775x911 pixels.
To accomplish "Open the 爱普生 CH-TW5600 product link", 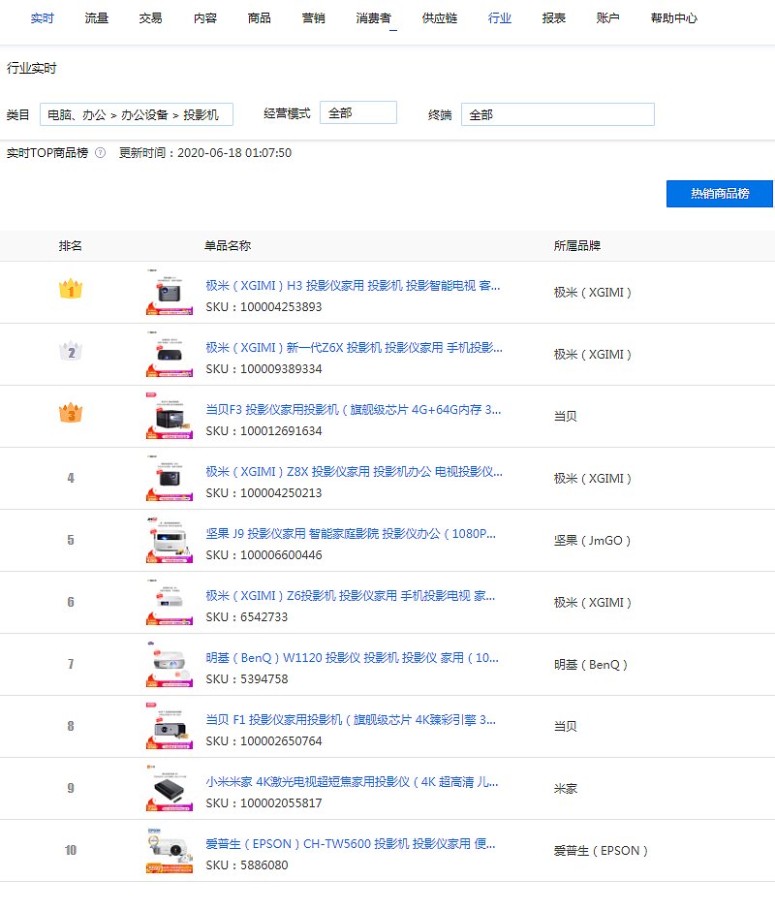I will 351,843.
